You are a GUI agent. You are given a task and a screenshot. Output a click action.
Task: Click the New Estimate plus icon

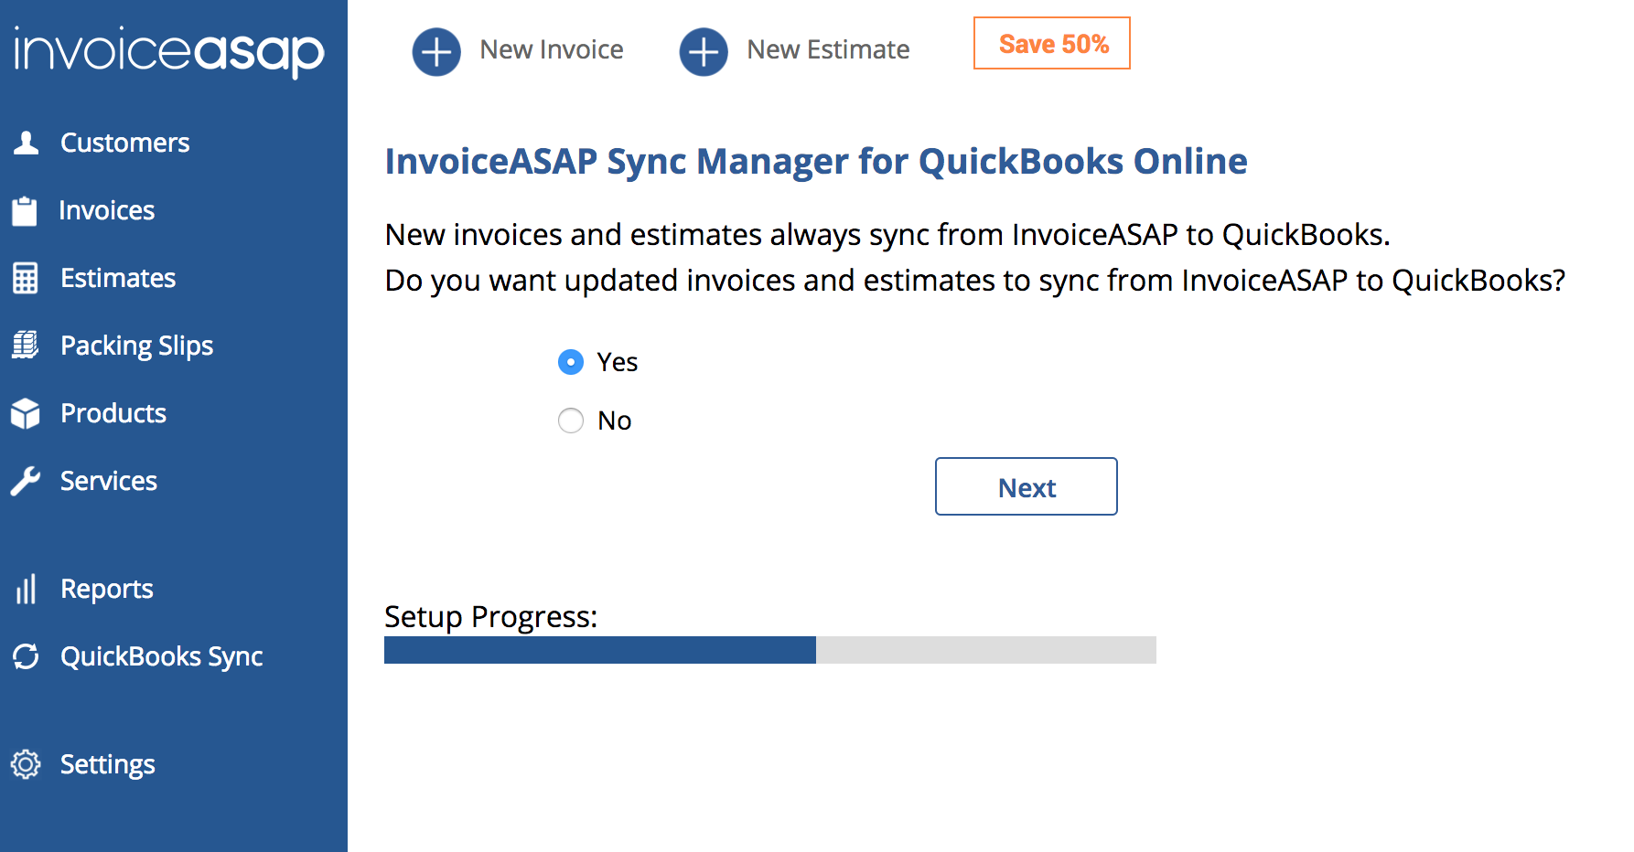[704, 52]
